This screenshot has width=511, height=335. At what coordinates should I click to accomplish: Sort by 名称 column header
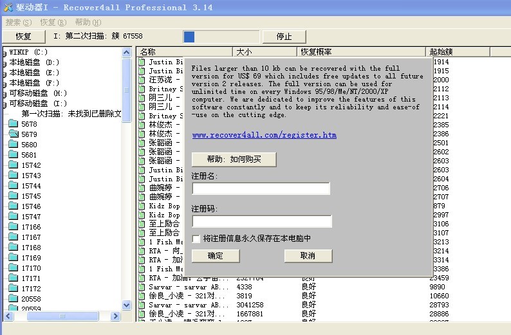pos(184,52)
